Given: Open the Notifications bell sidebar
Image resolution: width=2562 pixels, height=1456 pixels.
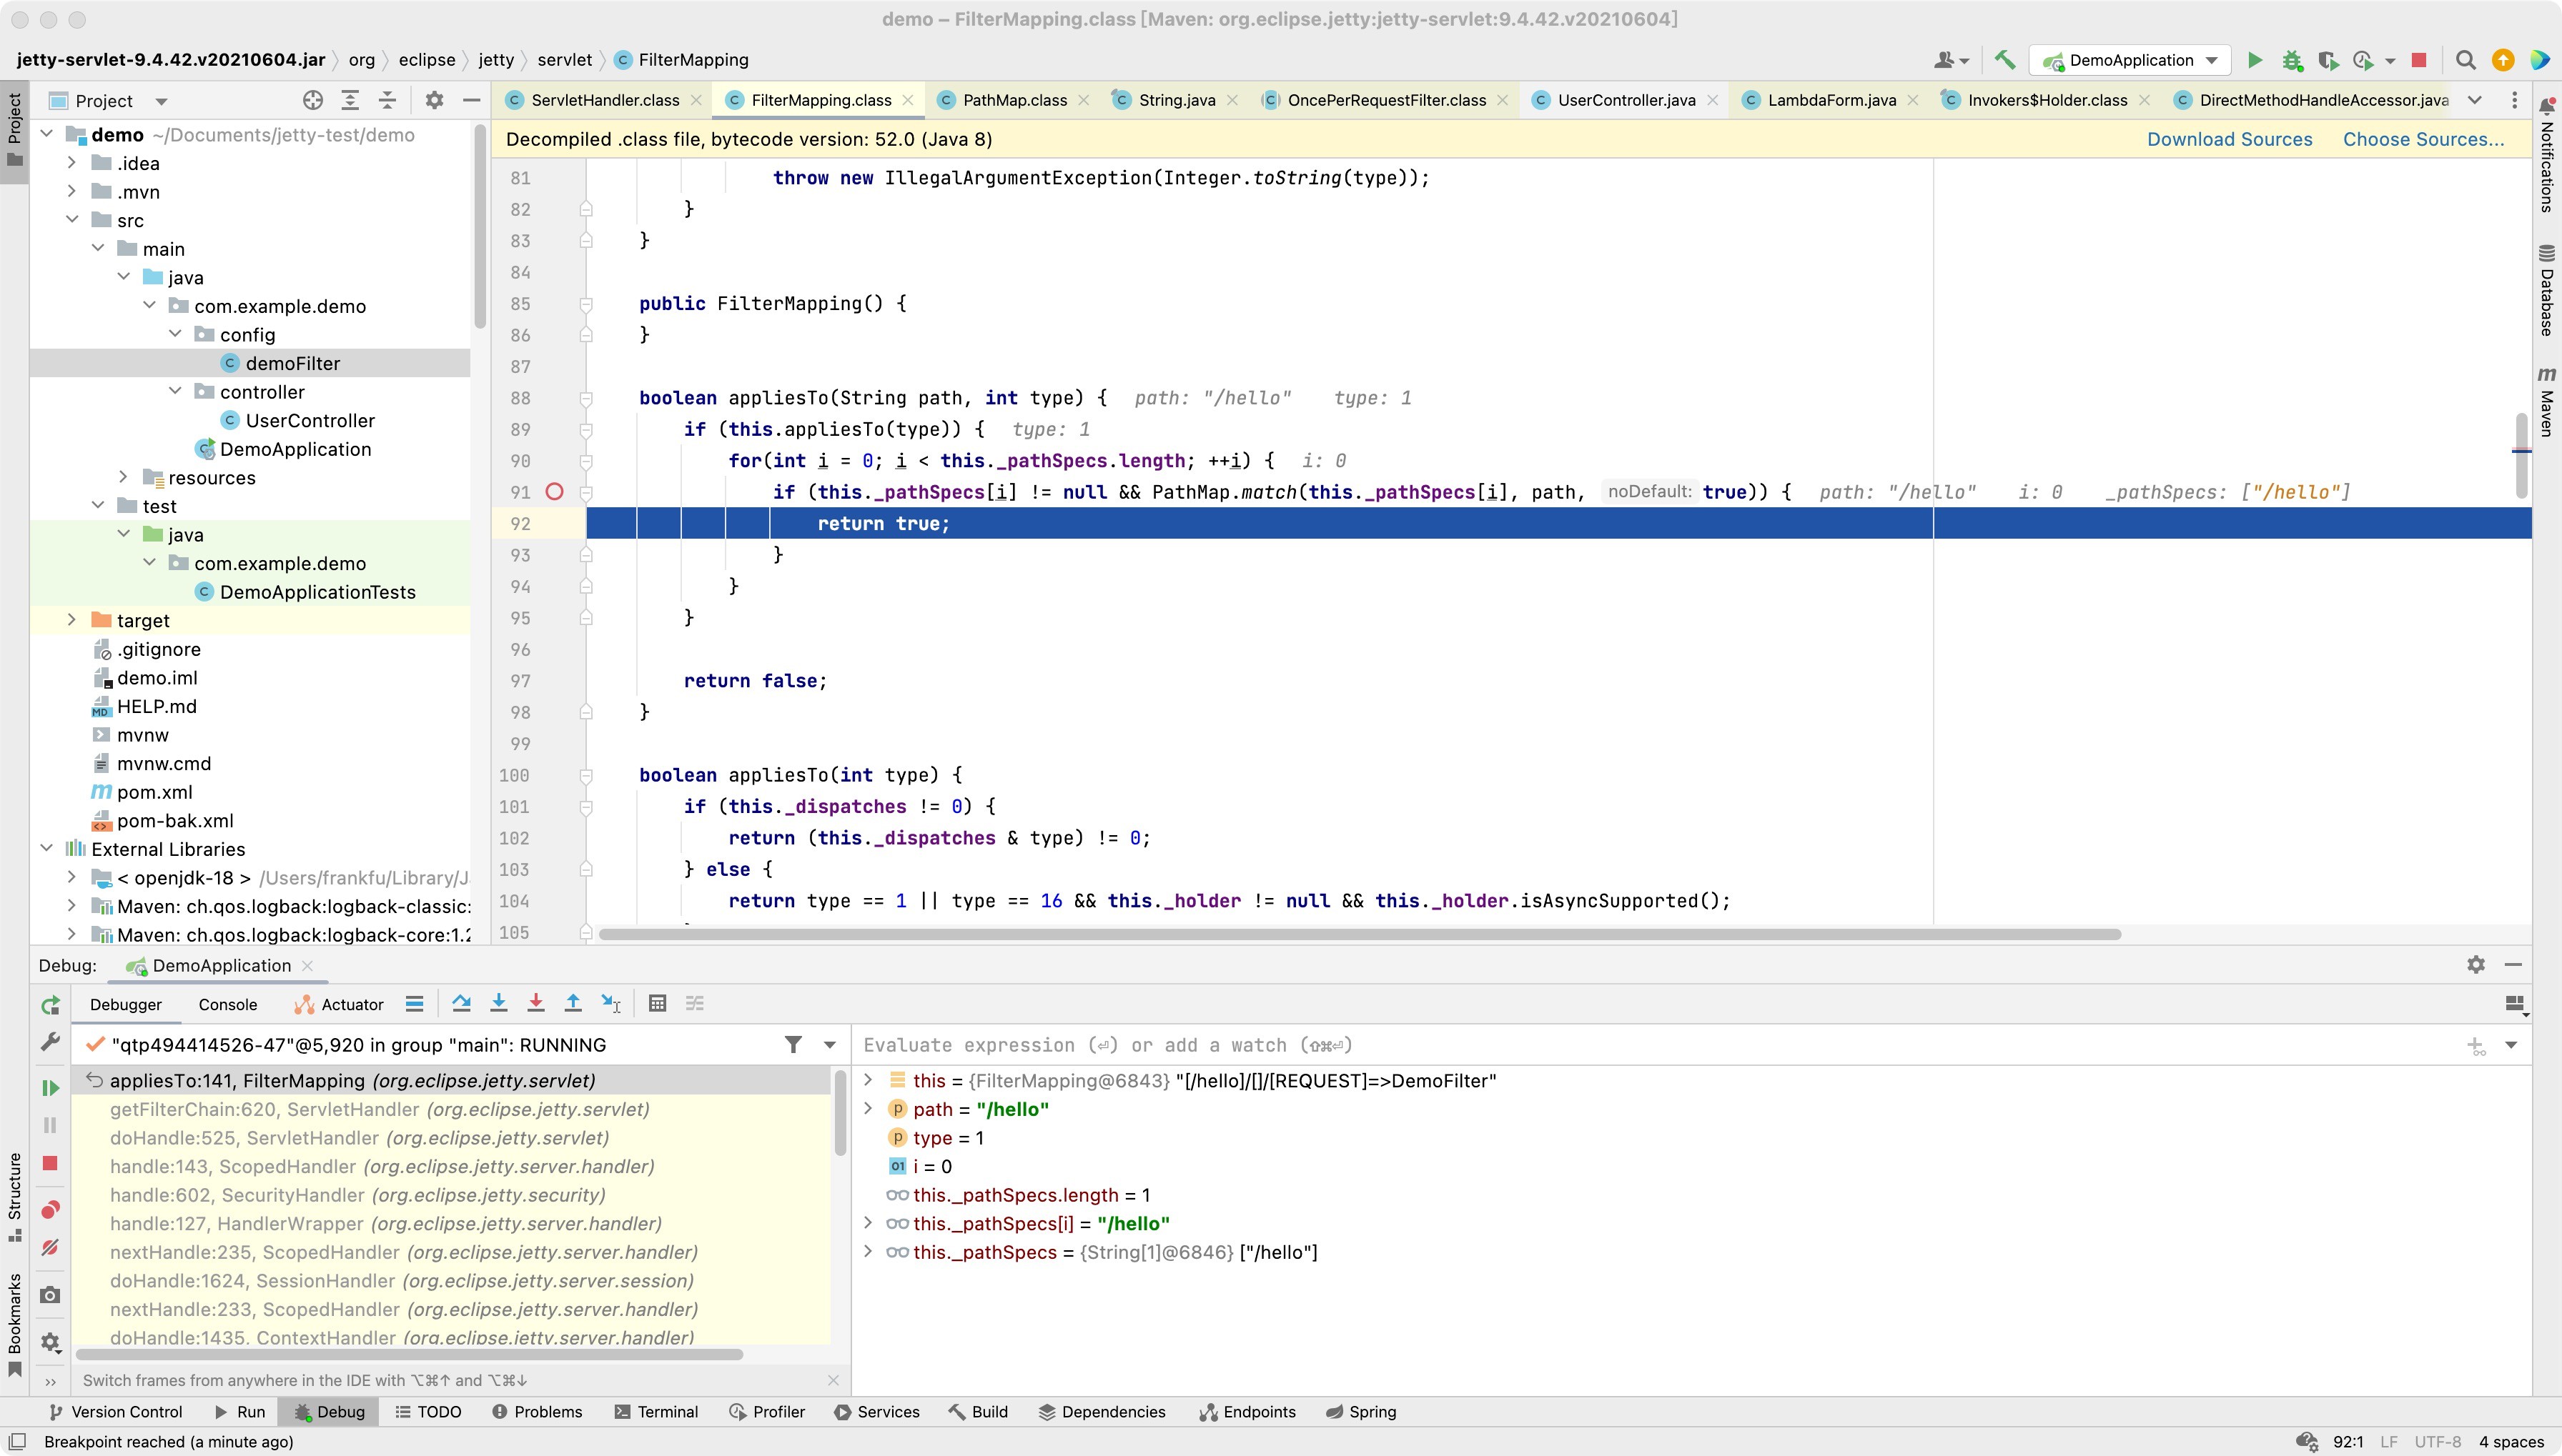Looking at the screenshot, I should (x=2547, y=155).
